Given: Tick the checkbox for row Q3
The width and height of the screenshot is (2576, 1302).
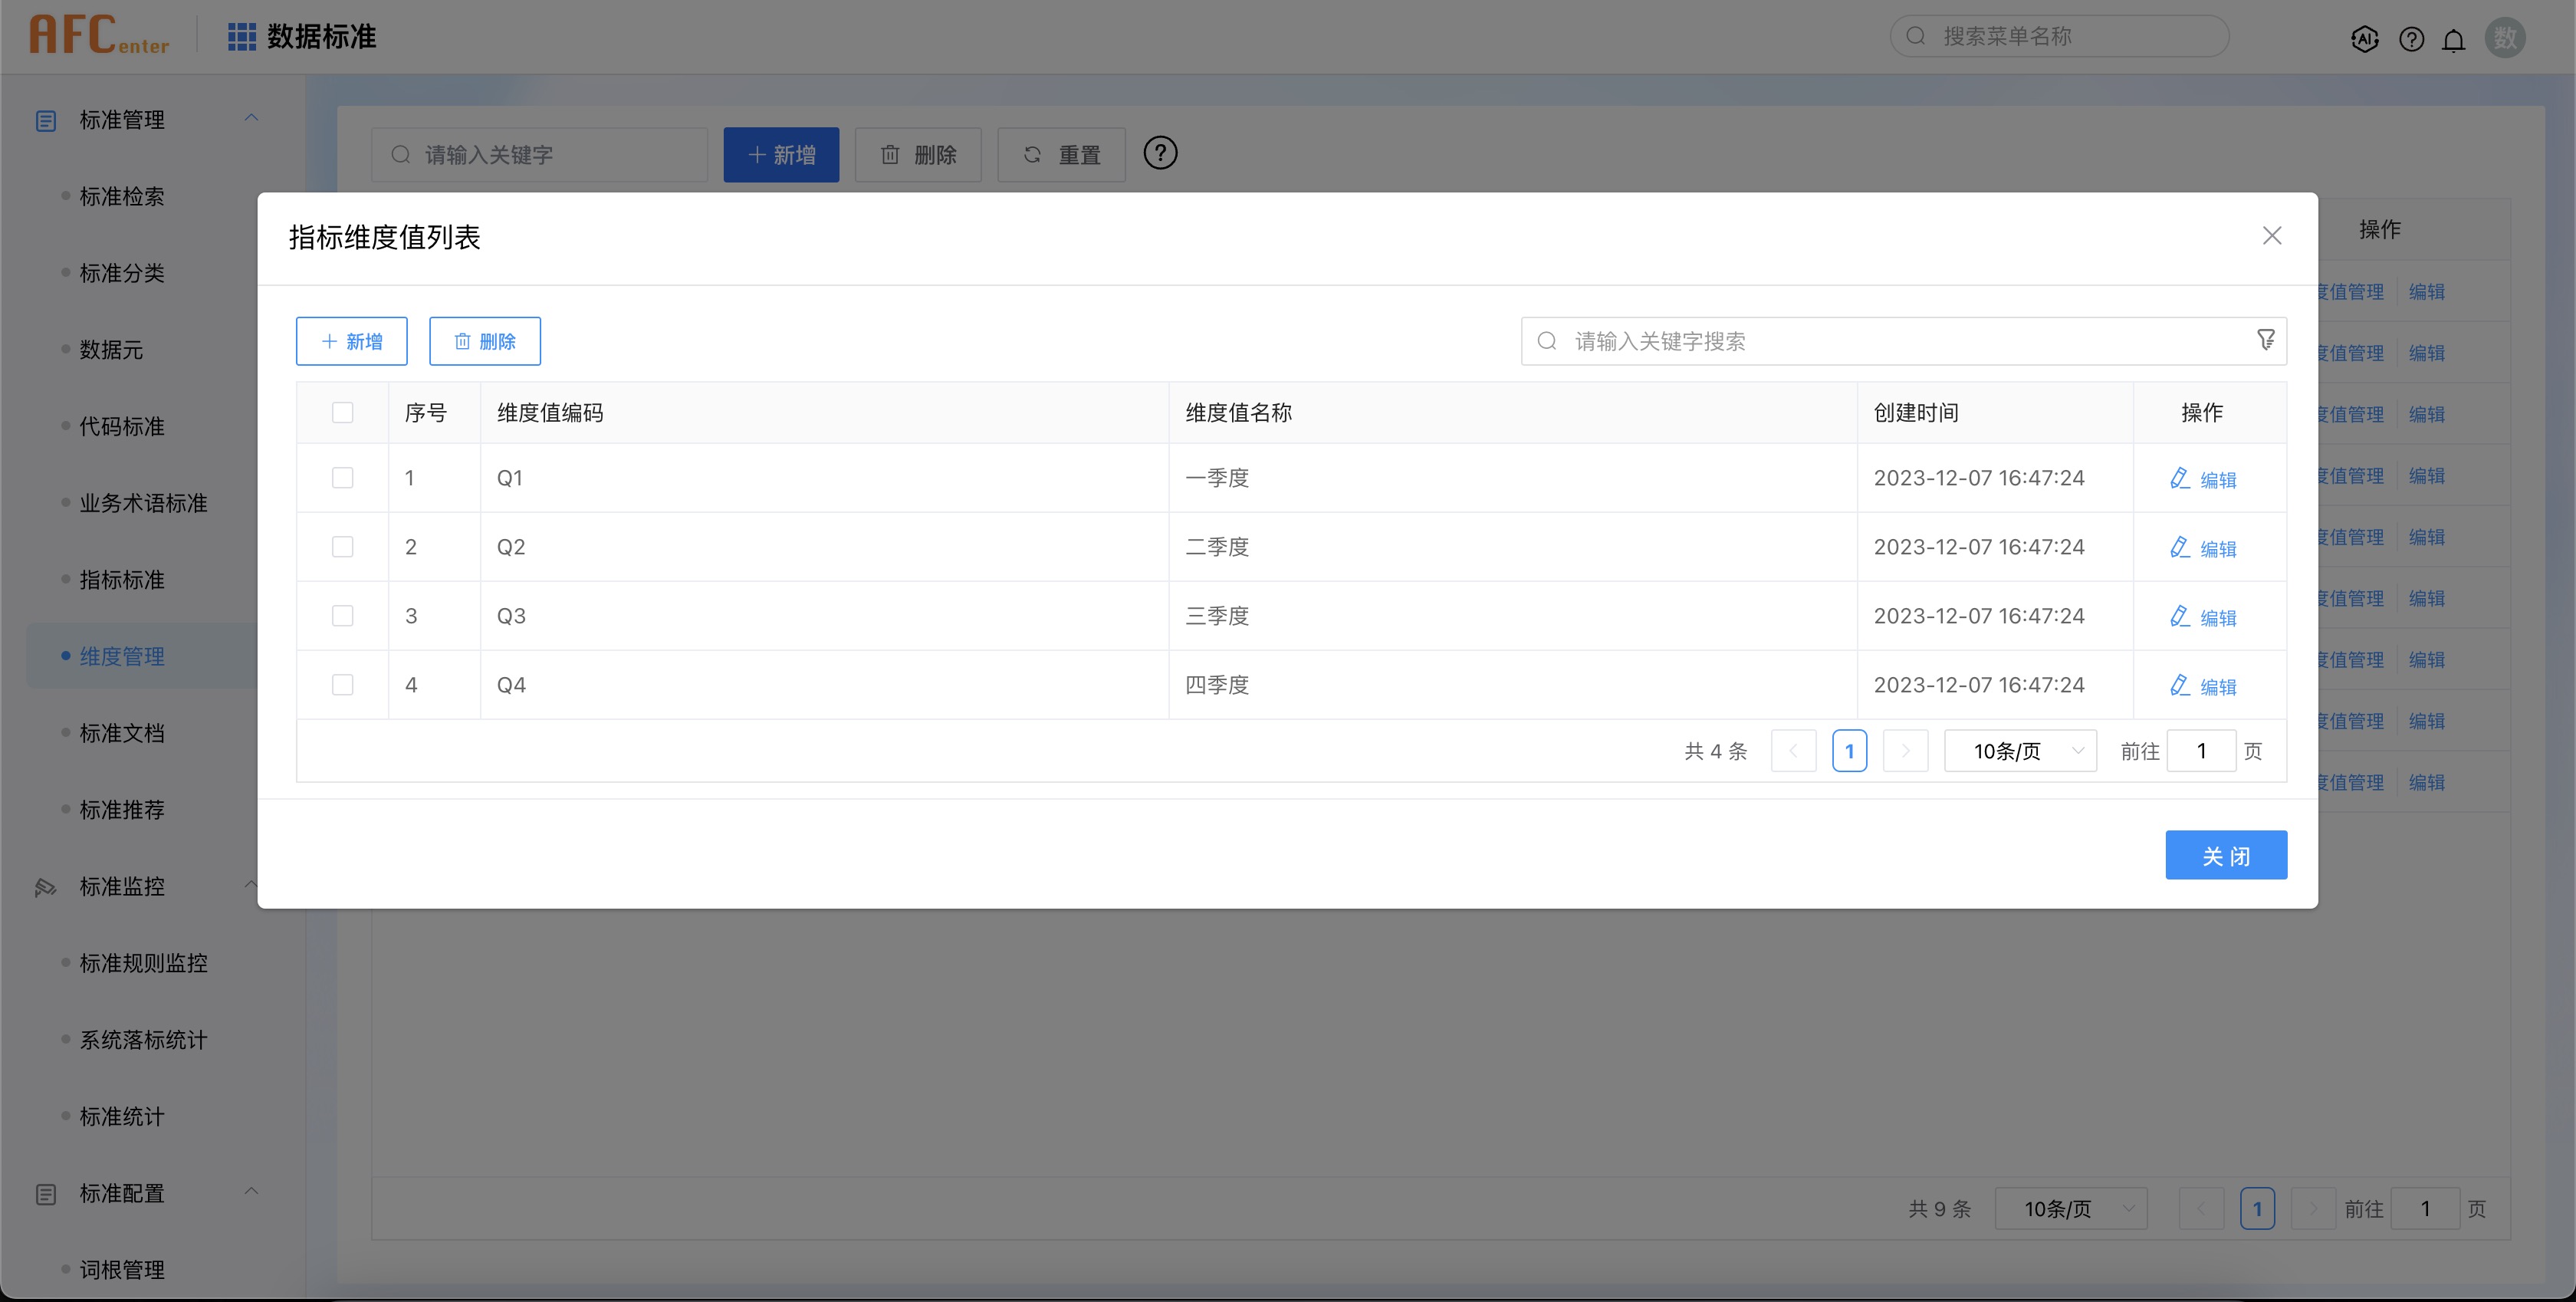Looking at the screenshot, I should pyautogui.click(x=342, y=616).
